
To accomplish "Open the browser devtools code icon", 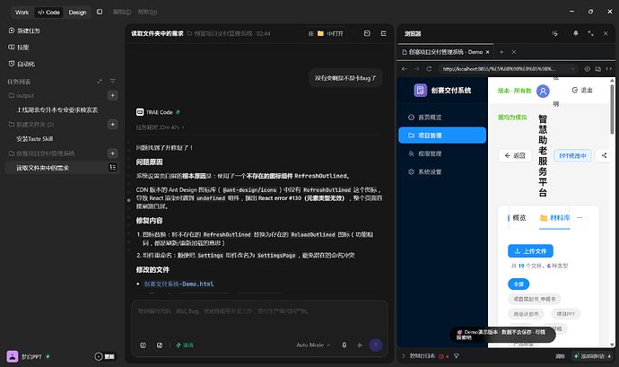I will click(609, 69).
